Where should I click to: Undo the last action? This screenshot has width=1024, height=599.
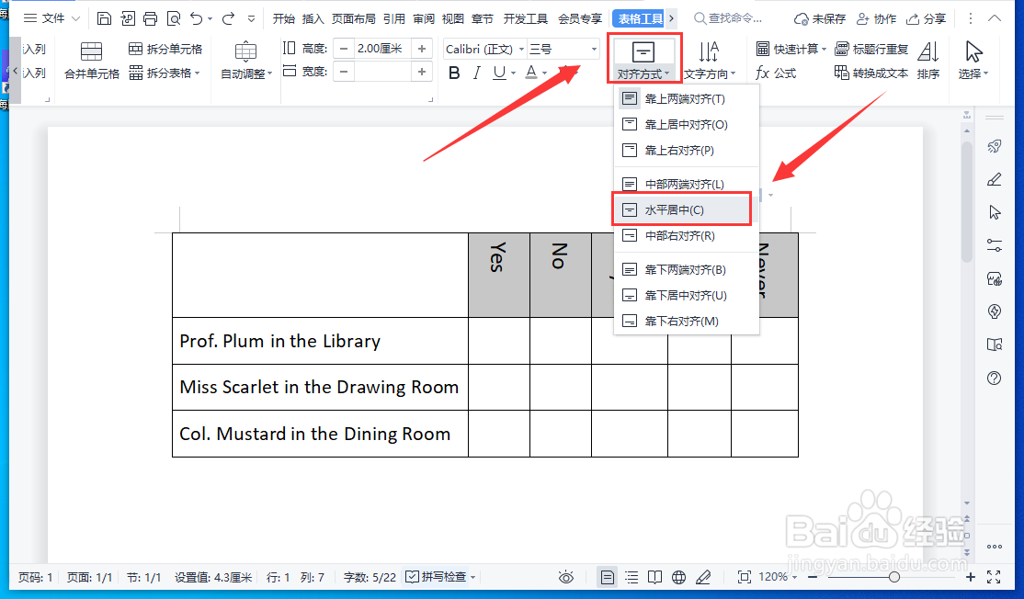click(196, 18)
